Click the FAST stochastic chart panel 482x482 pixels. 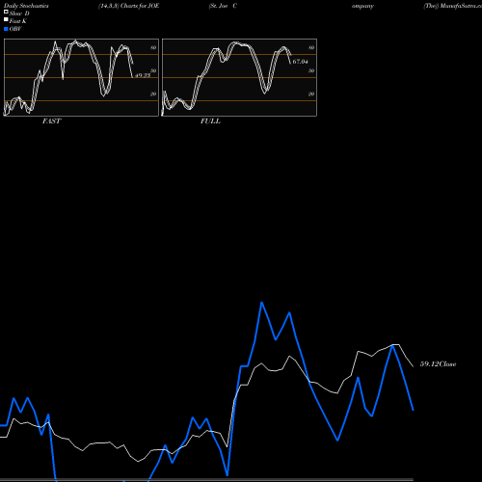pos(81,77)
